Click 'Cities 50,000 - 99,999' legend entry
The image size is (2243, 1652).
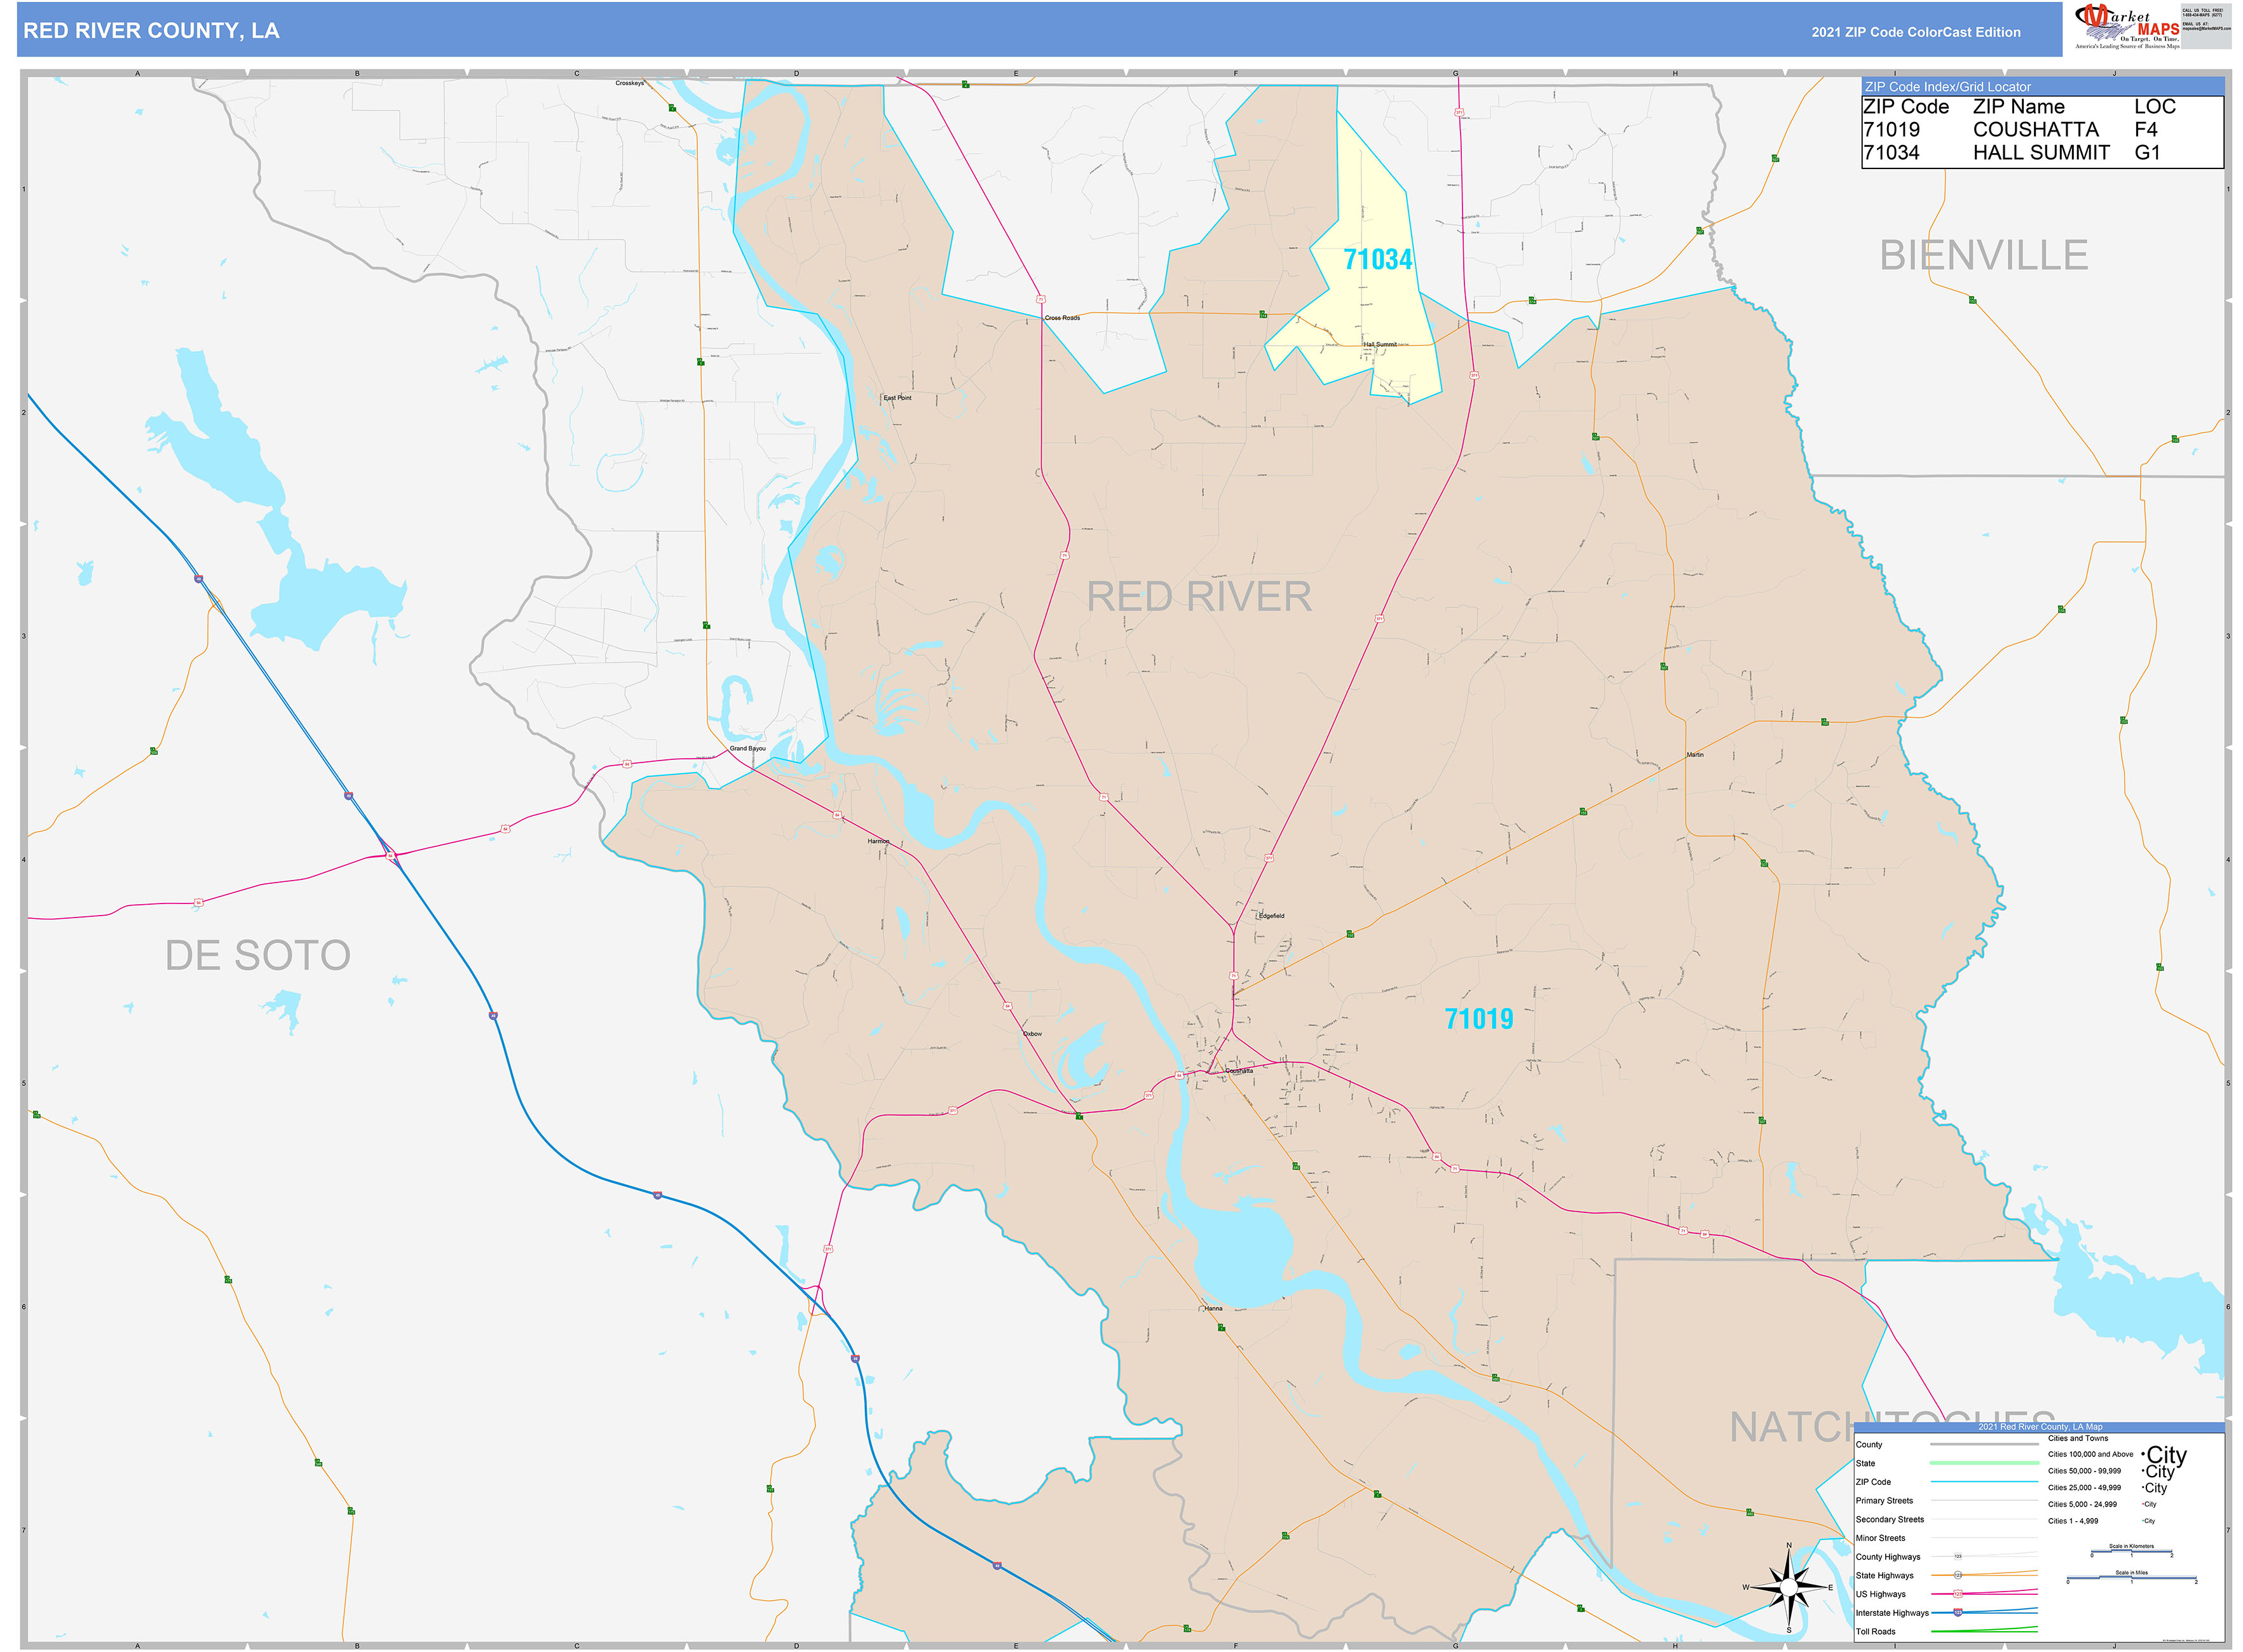(x=2084, y=1471)
